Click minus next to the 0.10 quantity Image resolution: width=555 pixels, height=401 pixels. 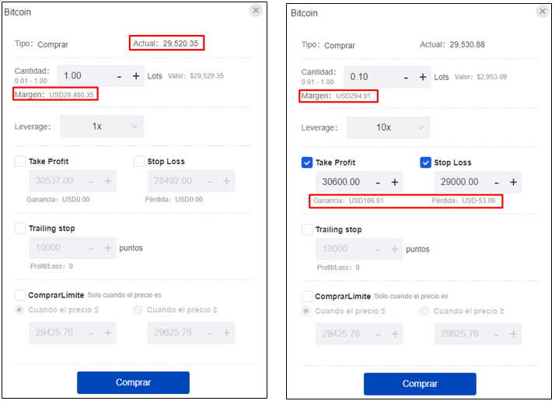(406, 77)
